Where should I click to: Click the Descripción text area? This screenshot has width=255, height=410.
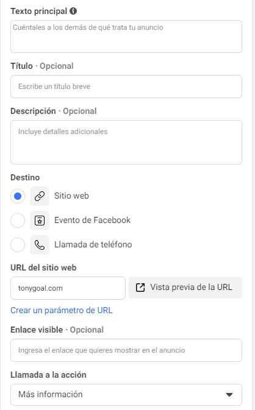coord(126,142)
